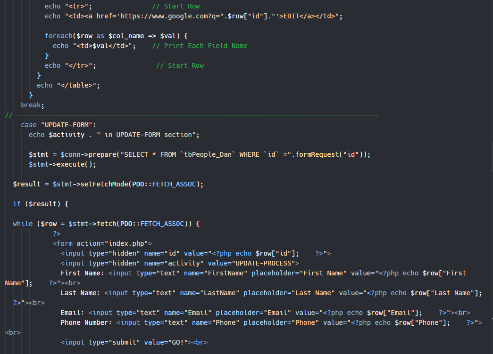
Task: Click the 'in UPDATE-FORM section' string
Action: coord(150,135)
